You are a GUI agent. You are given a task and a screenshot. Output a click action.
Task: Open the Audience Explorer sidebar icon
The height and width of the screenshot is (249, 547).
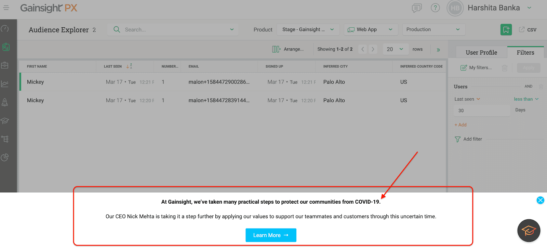coord(5,47)
